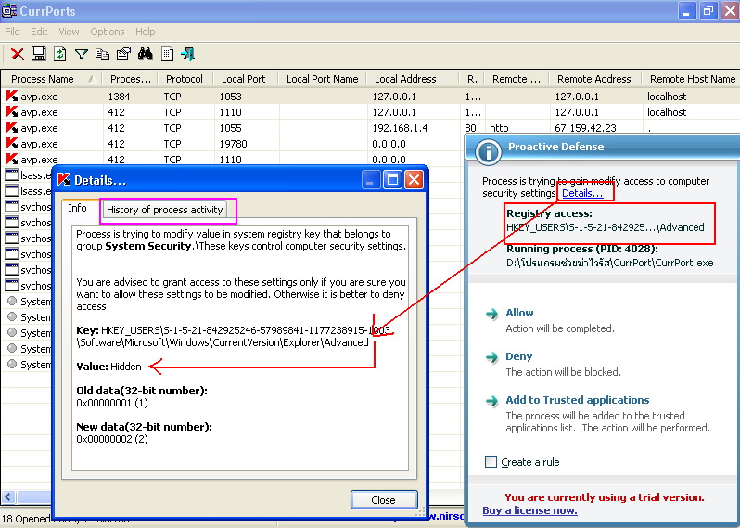Click the http remote port name cell

[499, 128]
